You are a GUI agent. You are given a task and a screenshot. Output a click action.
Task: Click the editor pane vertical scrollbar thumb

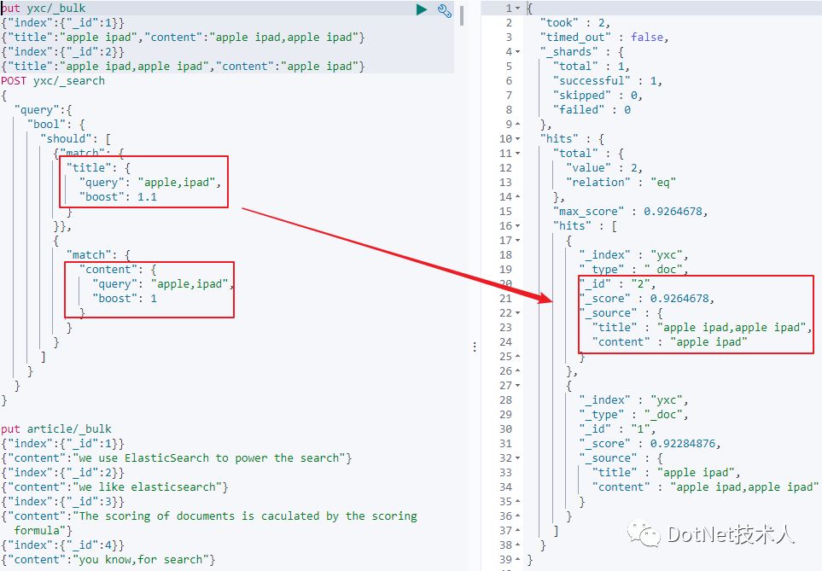(x=461, y=15)
